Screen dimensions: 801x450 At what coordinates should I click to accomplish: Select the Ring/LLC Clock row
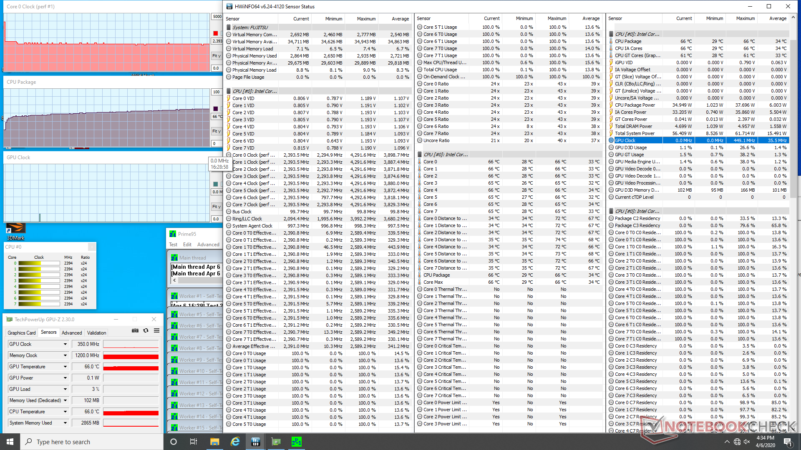tap(318, 219)
